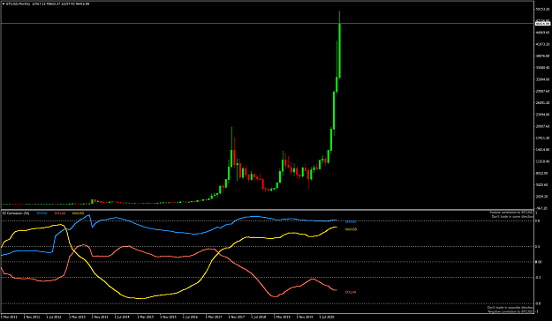Click the '1 Mar 2017' date label

[x=214, y=317]
